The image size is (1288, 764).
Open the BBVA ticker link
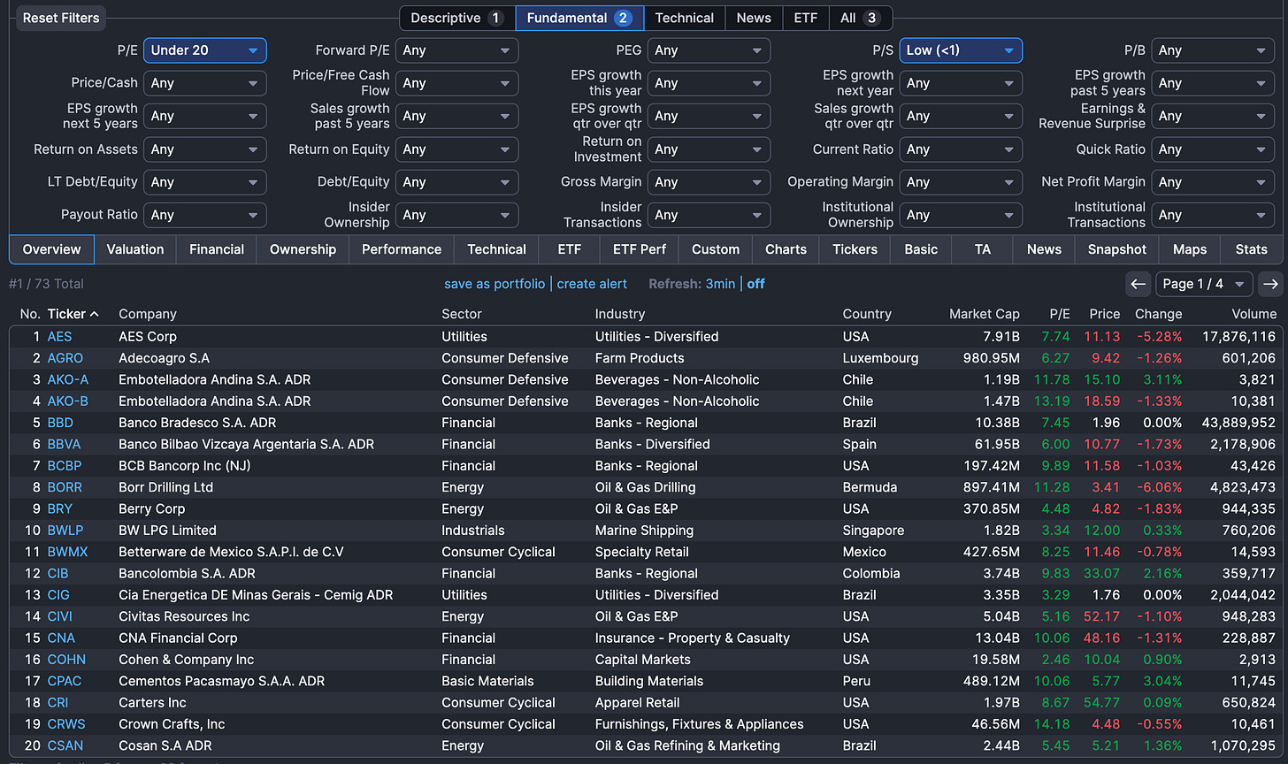[64, 444]
